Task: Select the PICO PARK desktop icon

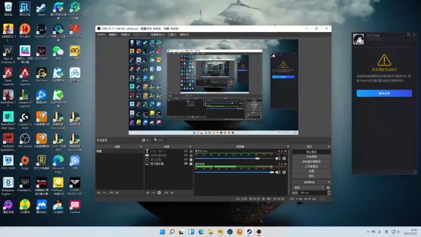Action: click(8, 163)
